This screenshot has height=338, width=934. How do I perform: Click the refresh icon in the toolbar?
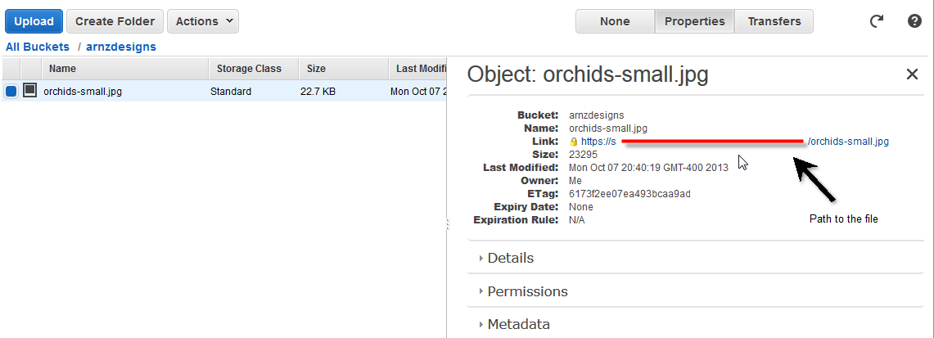[877, 21]
